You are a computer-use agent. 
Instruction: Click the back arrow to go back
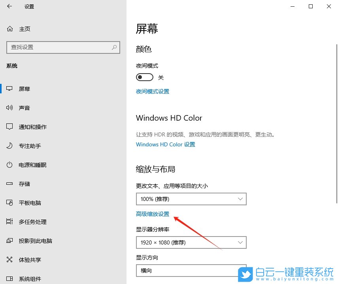tap(9, 6)
